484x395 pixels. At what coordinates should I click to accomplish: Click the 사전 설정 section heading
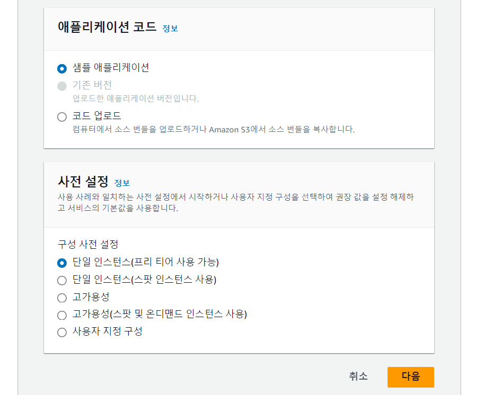pyautogui.click(x=83, y=181)
